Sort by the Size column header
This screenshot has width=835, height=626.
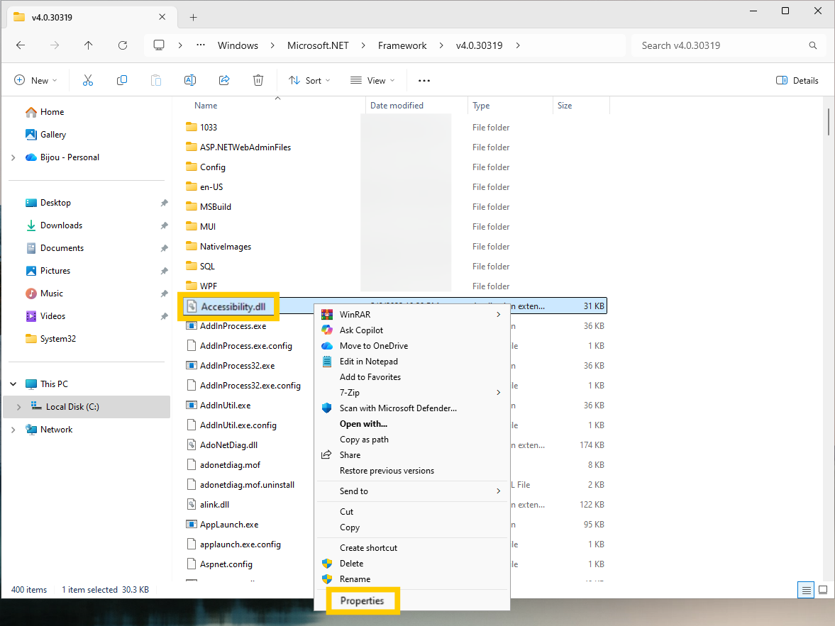coord(565,106)
